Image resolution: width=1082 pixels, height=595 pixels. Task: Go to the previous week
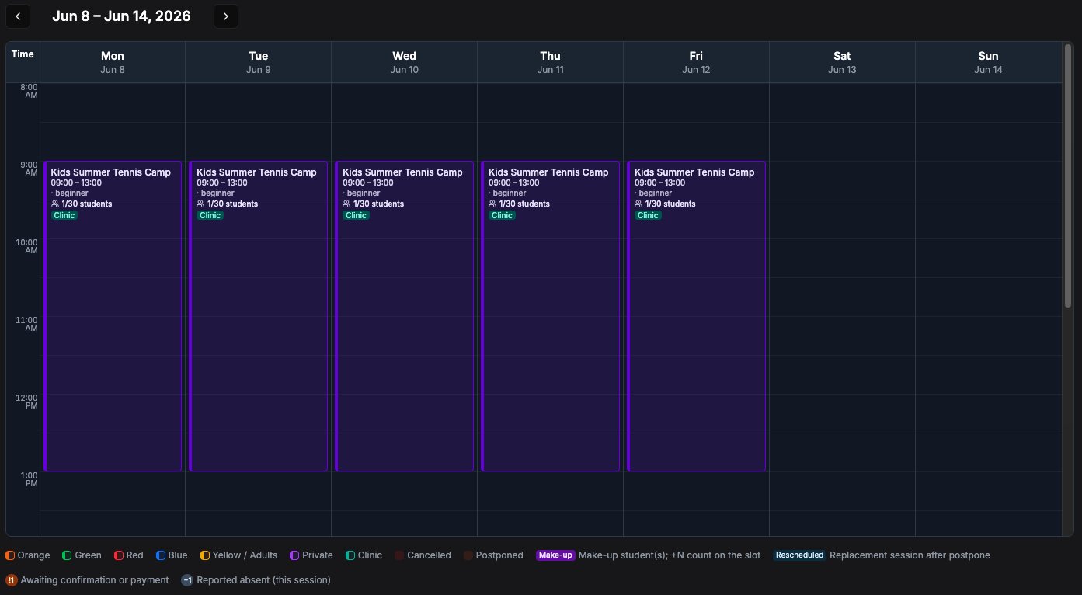(18, 16)
